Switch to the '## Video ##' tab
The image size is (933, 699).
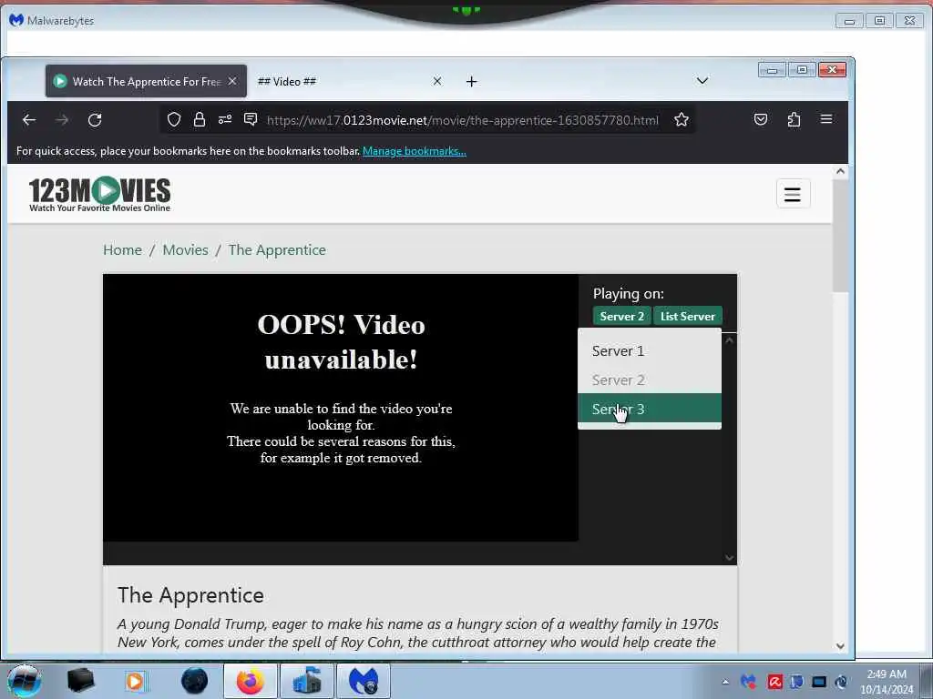351,81
